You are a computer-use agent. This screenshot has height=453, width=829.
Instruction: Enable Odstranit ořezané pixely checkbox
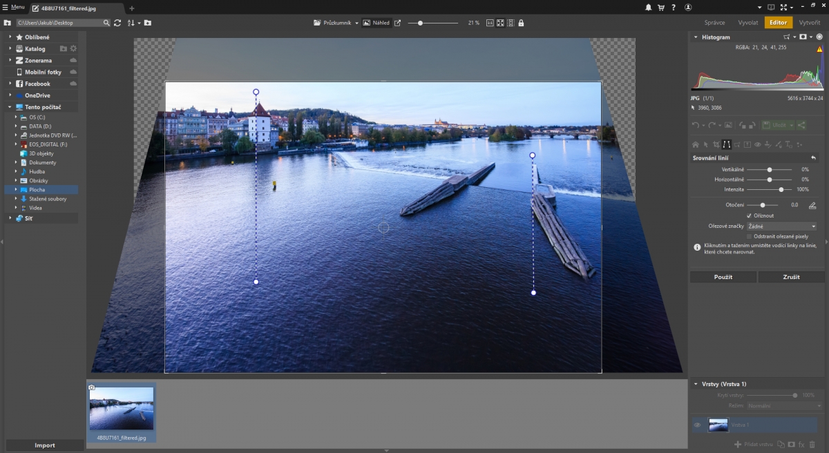(750, 236)
